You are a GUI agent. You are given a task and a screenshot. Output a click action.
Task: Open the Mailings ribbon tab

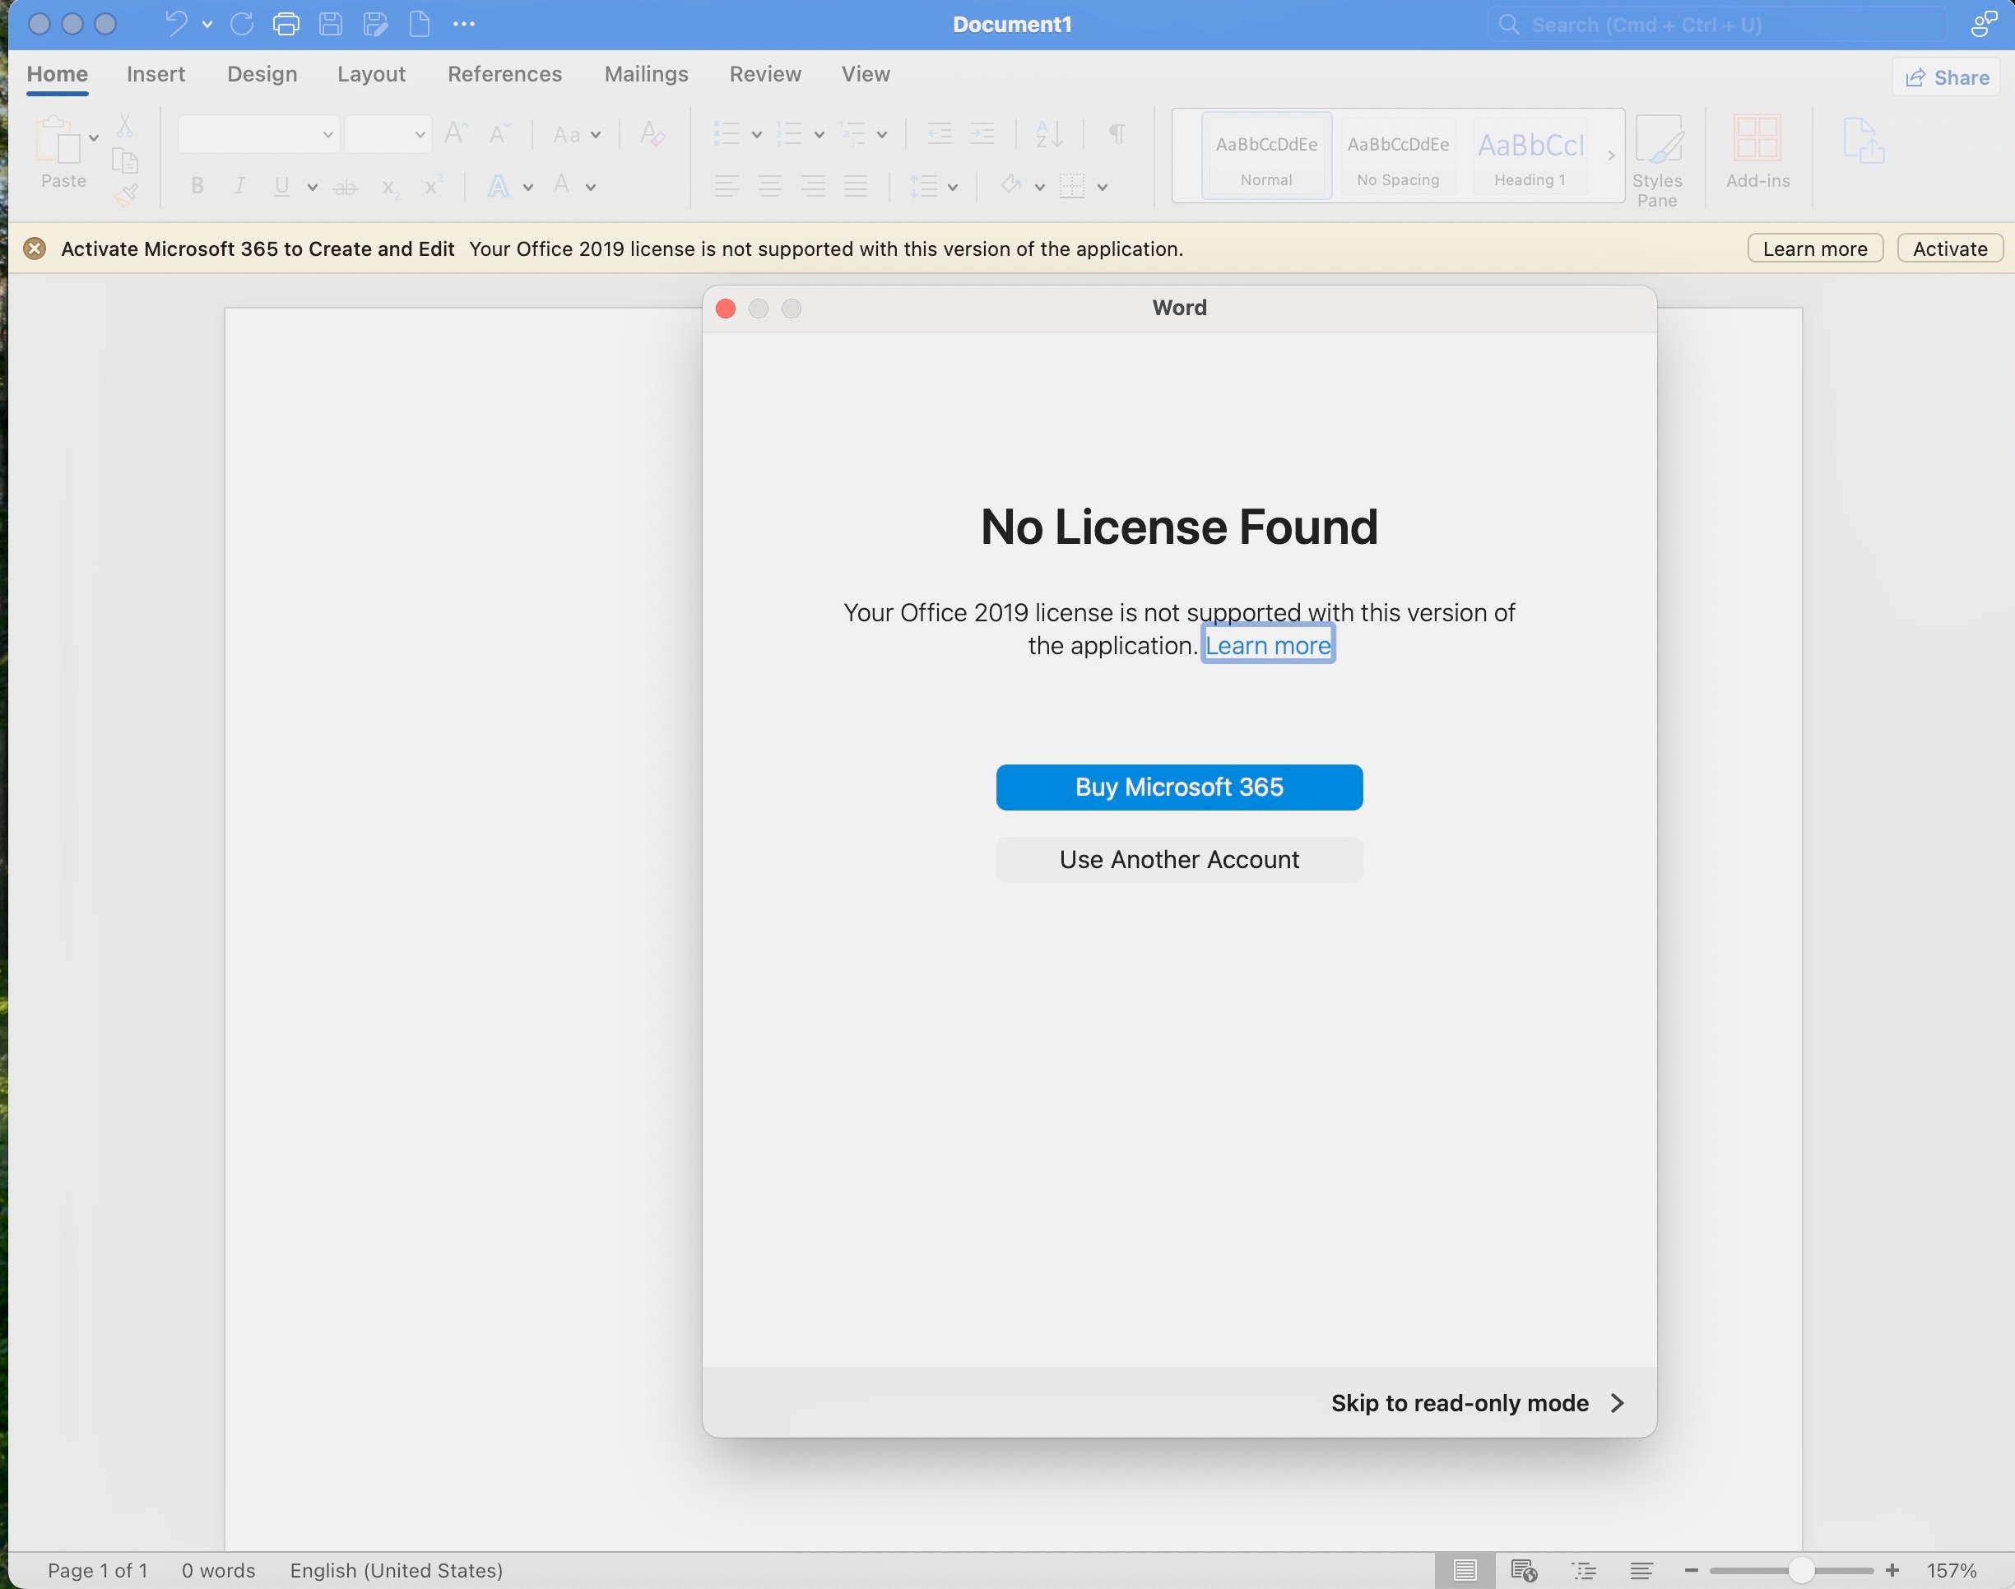[646, 74]
